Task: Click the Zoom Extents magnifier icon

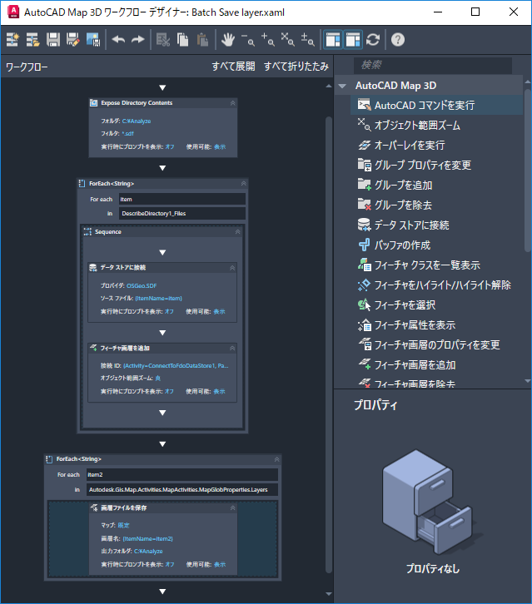Action: point(288,40)
